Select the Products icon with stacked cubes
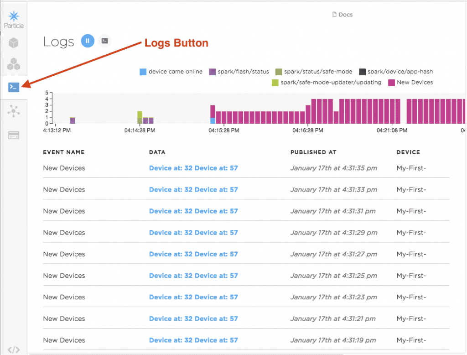This screenshot has width=467, height=355. (14, 64)
